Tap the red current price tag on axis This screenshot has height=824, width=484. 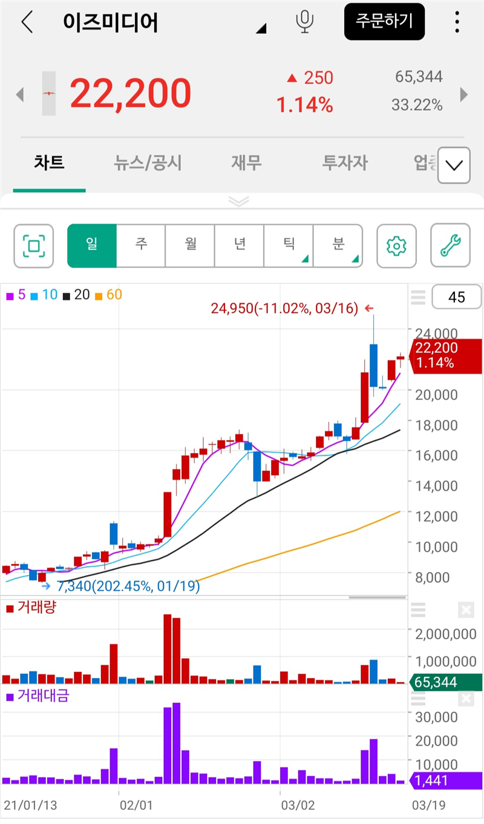pos(446,356)
